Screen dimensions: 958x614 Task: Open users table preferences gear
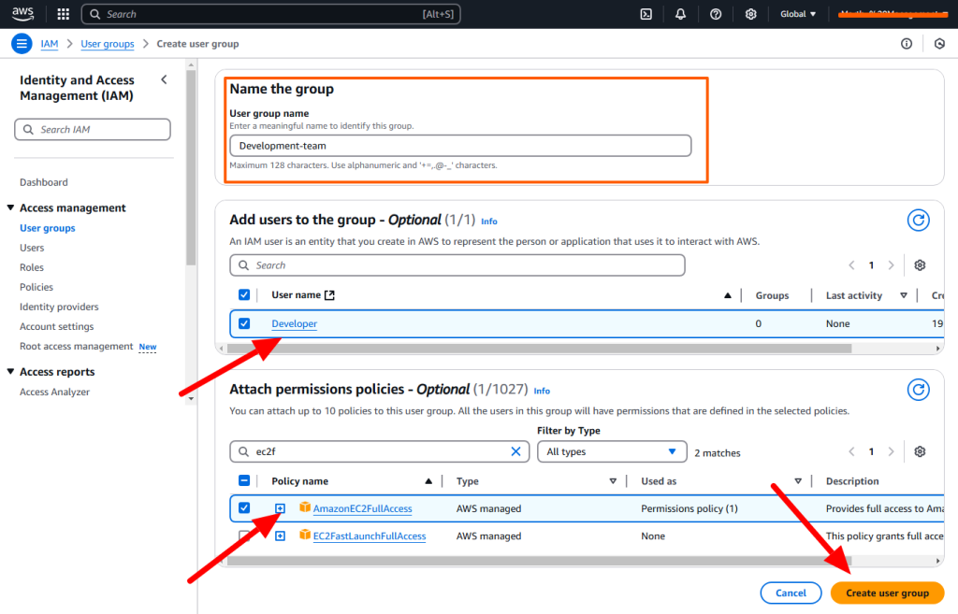(x=920, y=264)
